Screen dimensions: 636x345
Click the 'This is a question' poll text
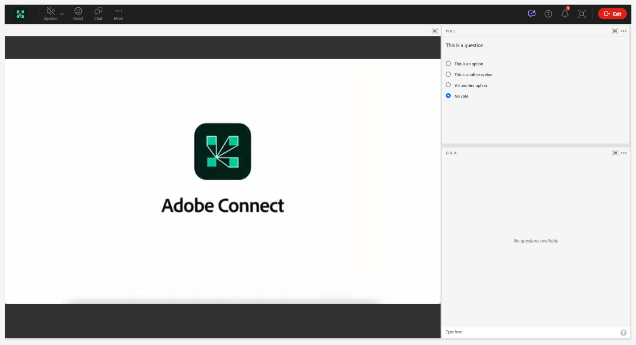coord(464,45)
